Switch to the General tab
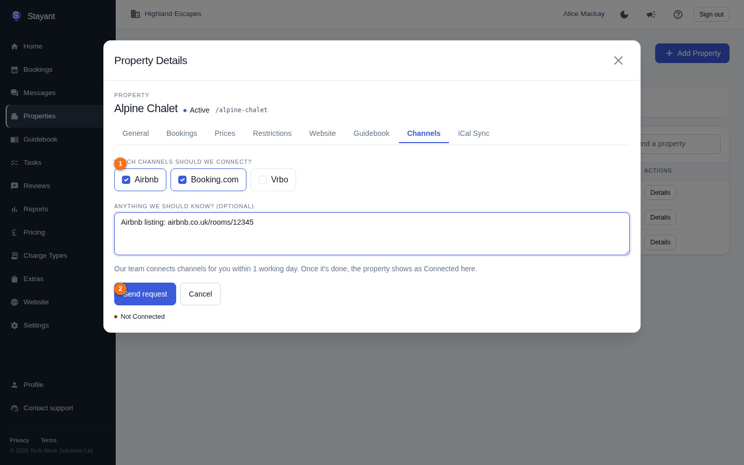 coord(135,133)
